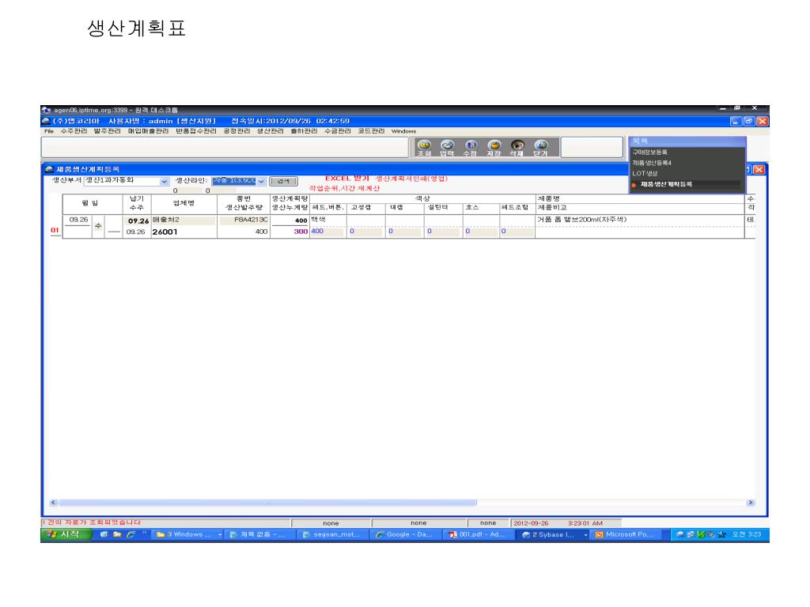This screenshot has width=810, height=607.
Task: Click the 품번 column header
Action: (x=244, y=198)
